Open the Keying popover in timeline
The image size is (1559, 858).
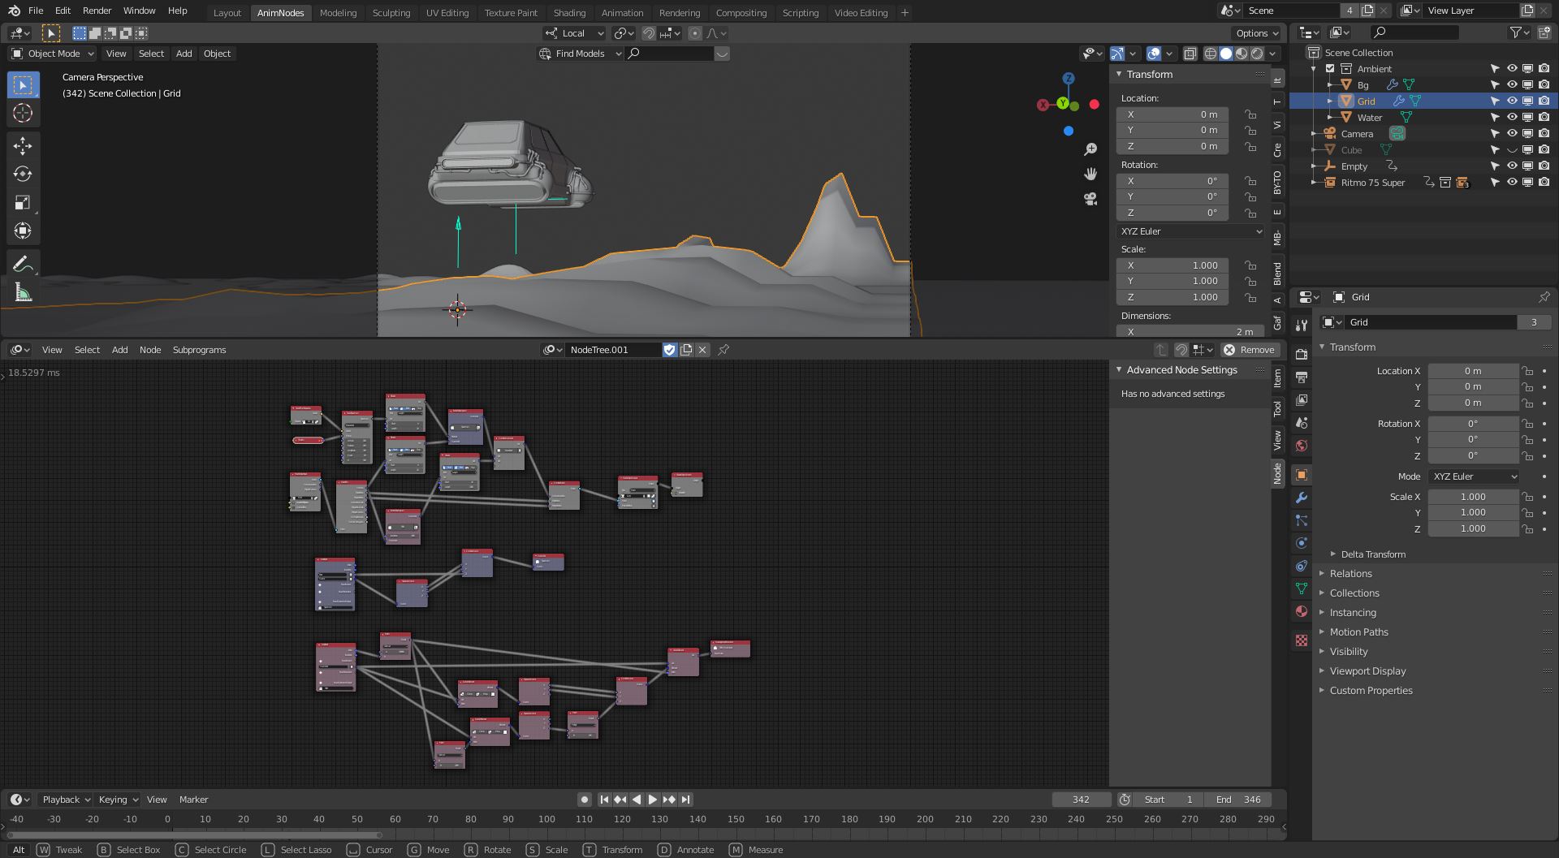point(118,800)
